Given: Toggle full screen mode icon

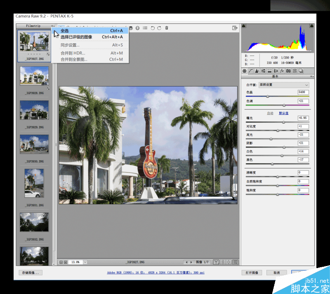Looking at the screenshot, I should coord(235,28).
